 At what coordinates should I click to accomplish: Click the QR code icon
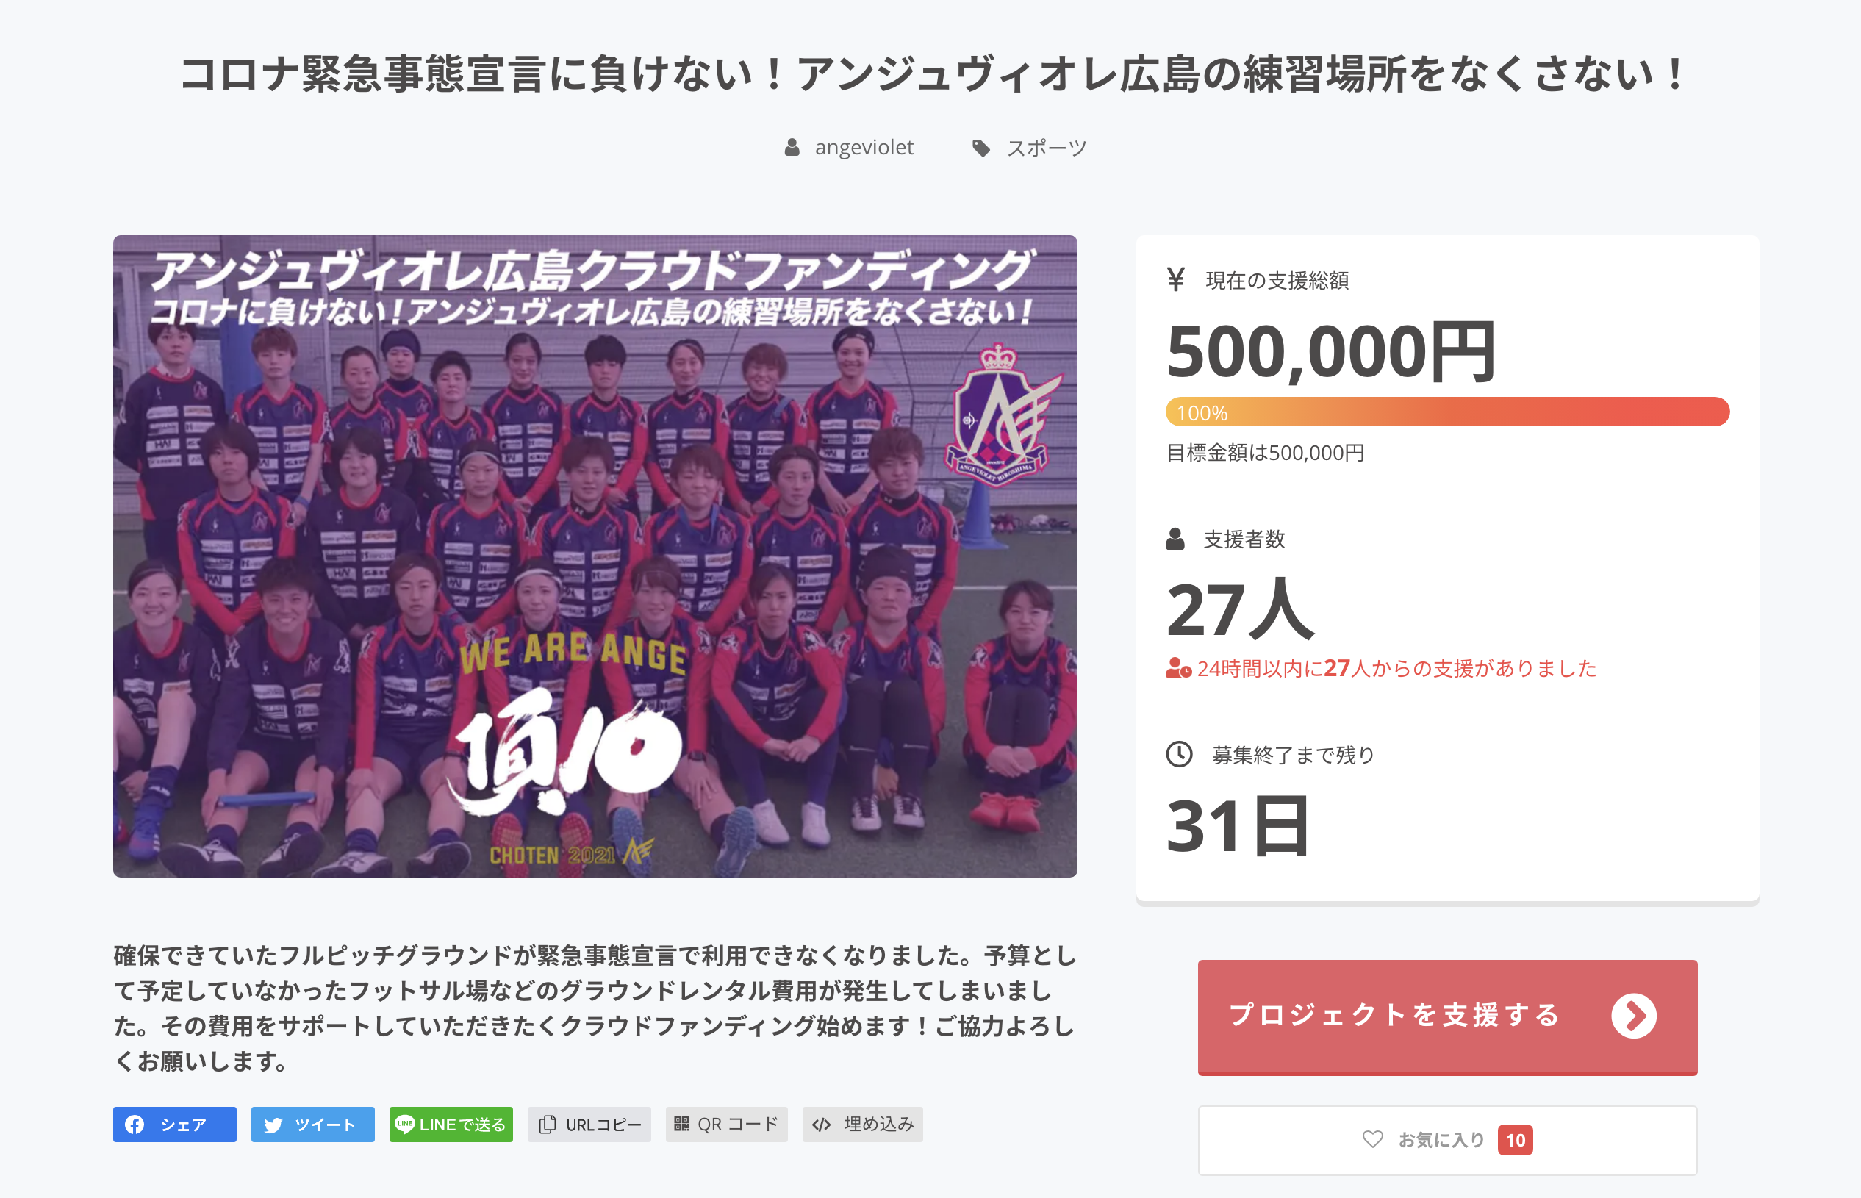pyautogui.click(x=681, y=1123)
